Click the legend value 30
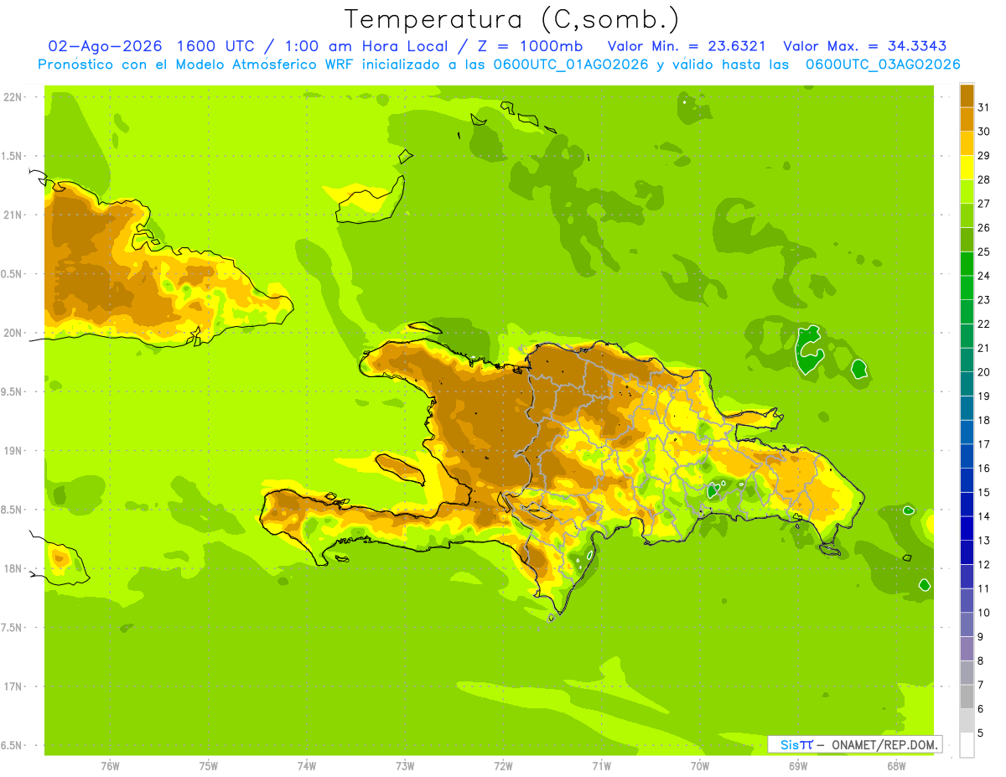The width and height of the screenshot is (1006, 777). pyautogui.click(x=985, y=132)
